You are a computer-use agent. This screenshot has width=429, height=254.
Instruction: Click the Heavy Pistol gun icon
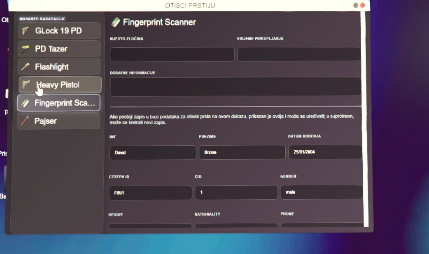tap(26, 84)
